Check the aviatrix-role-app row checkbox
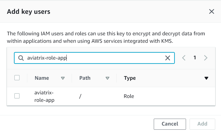This screenshot has width=221, height=133. tap(17, 96)
